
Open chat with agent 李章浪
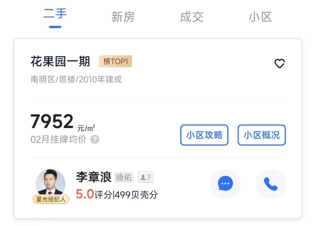(225, 184)
